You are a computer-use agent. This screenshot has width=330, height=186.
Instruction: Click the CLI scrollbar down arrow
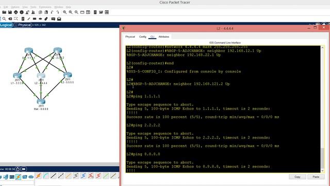point(322,171)
